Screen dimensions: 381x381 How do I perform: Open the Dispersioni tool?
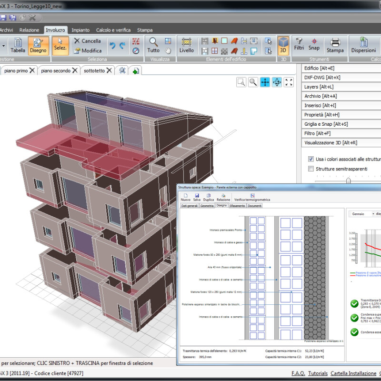coord(363,45)
